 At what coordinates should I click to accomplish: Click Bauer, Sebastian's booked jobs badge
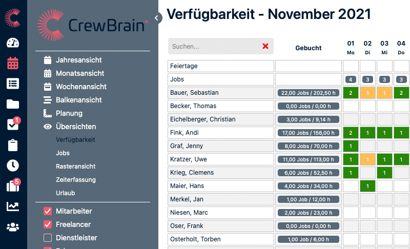click(x=308, y=93)
